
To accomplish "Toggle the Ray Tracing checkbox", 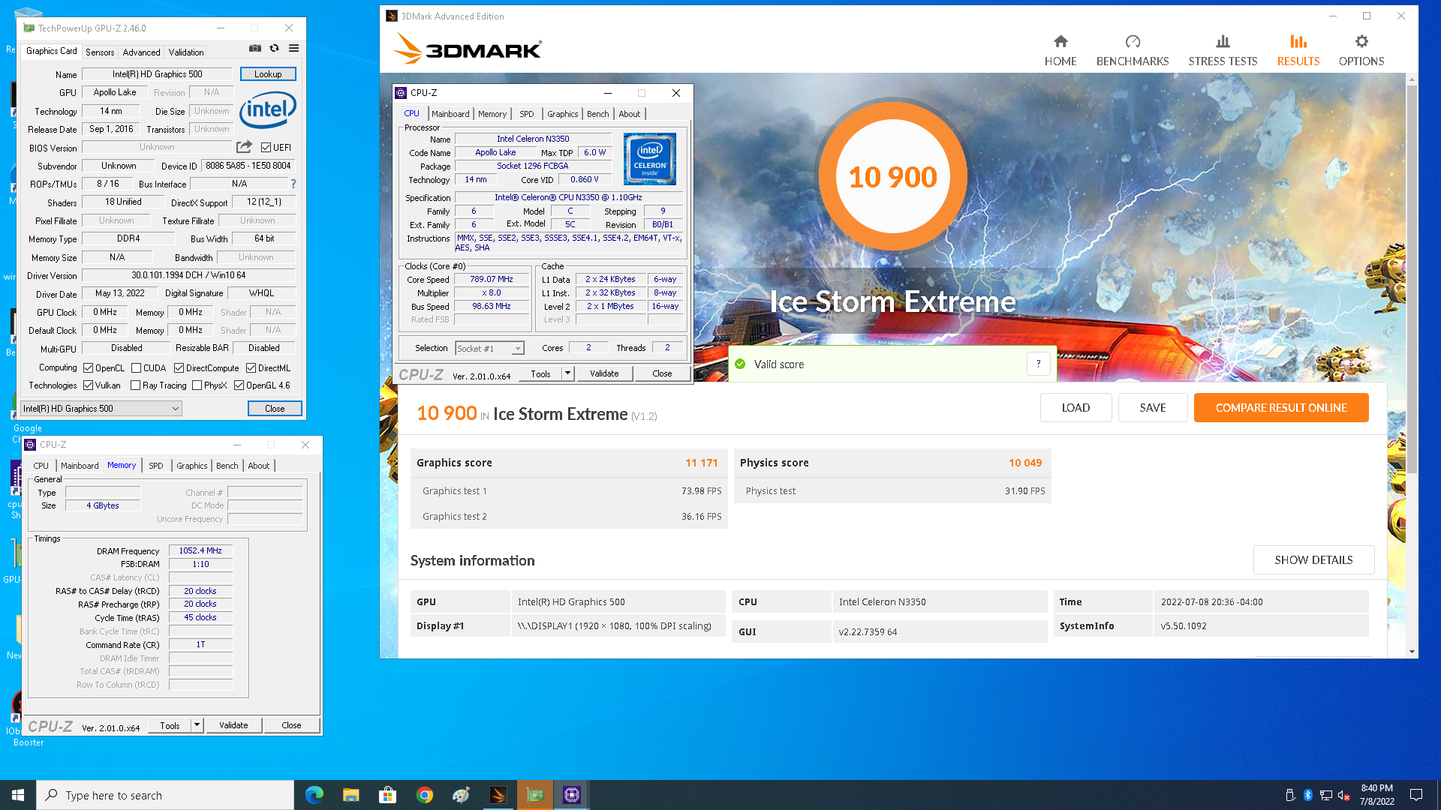I will [135, 385].
